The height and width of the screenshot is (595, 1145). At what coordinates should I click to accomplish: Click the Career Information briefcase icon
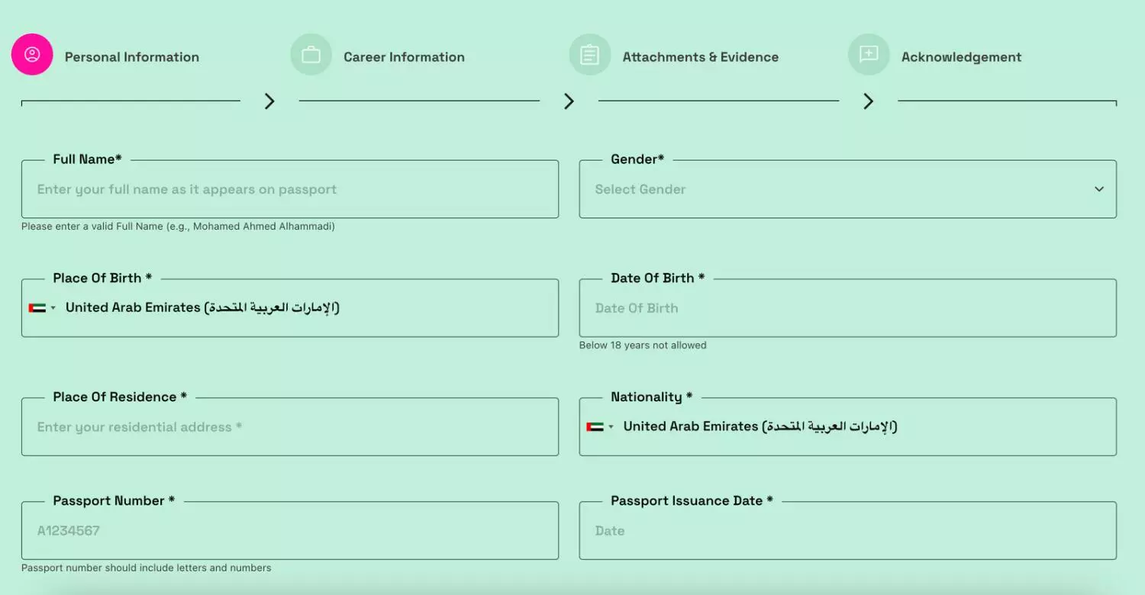(x=311, y=55)
